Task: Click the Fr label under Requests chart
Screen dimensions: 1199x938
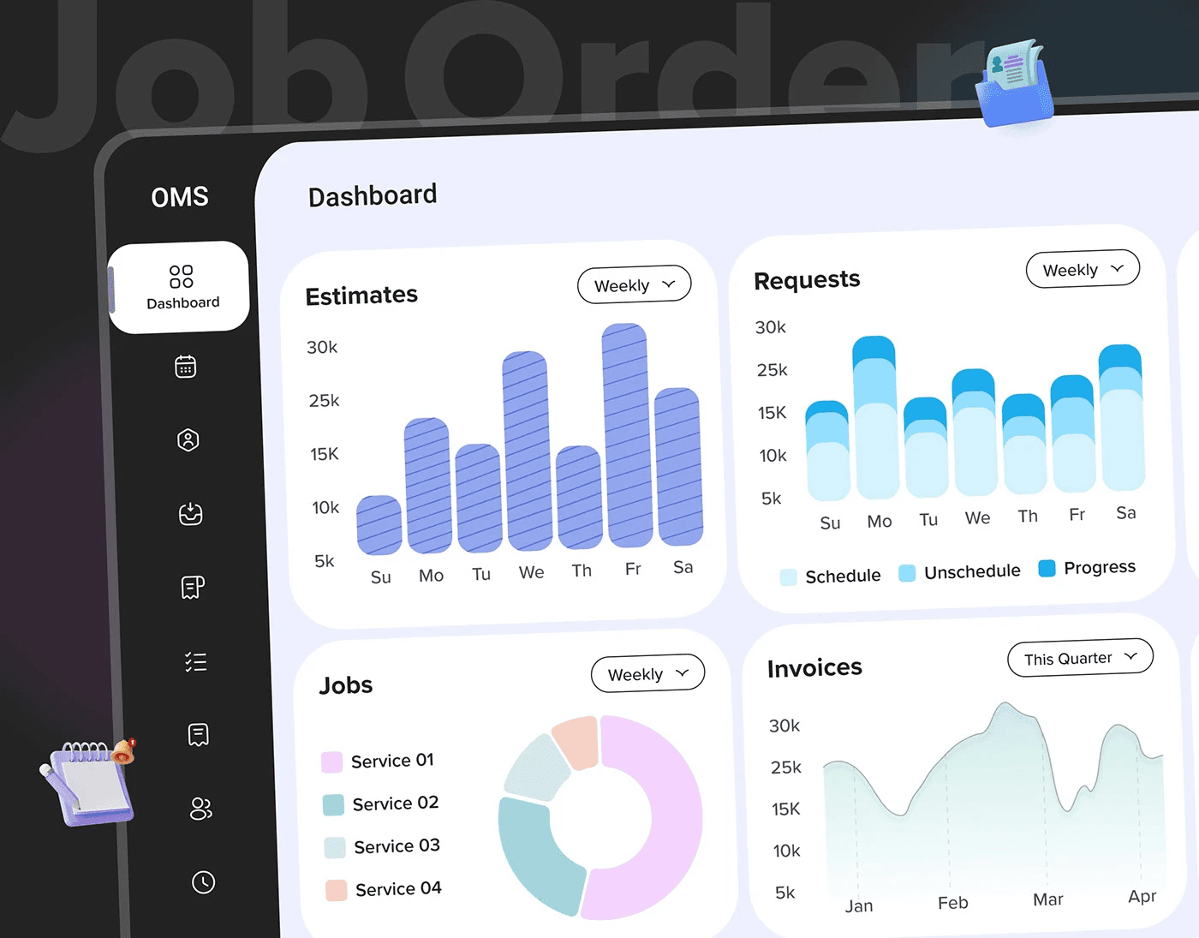Action: click(x=1077, y=514)
